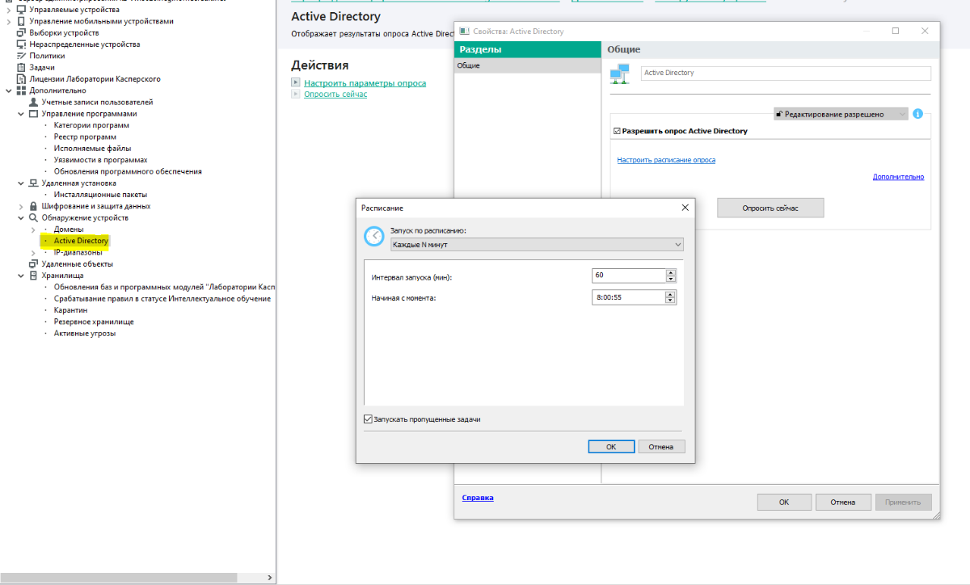Click the clock icon in Расписание dialog

coord(373,236)
